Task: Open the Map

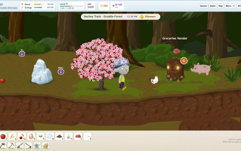Action: (221, 6)
